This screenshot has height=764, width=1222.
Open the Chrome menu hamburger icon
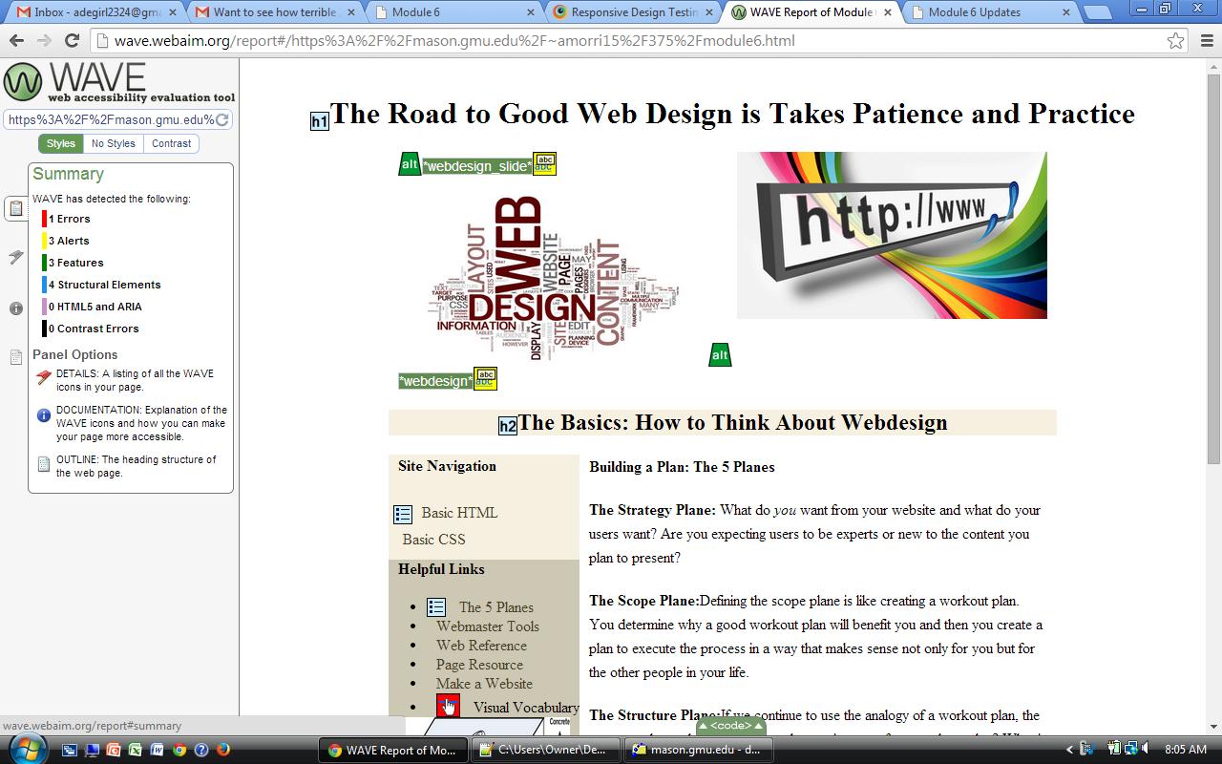1207,40
